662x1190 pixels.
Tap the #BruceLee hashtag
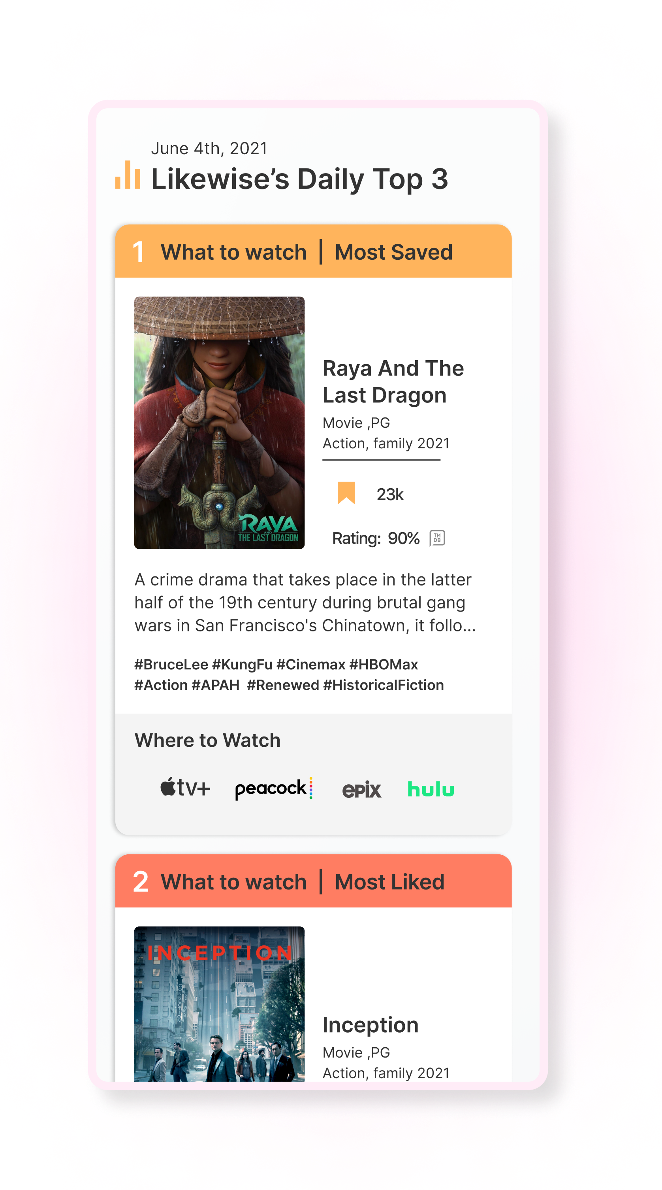[x=171, y=664]
